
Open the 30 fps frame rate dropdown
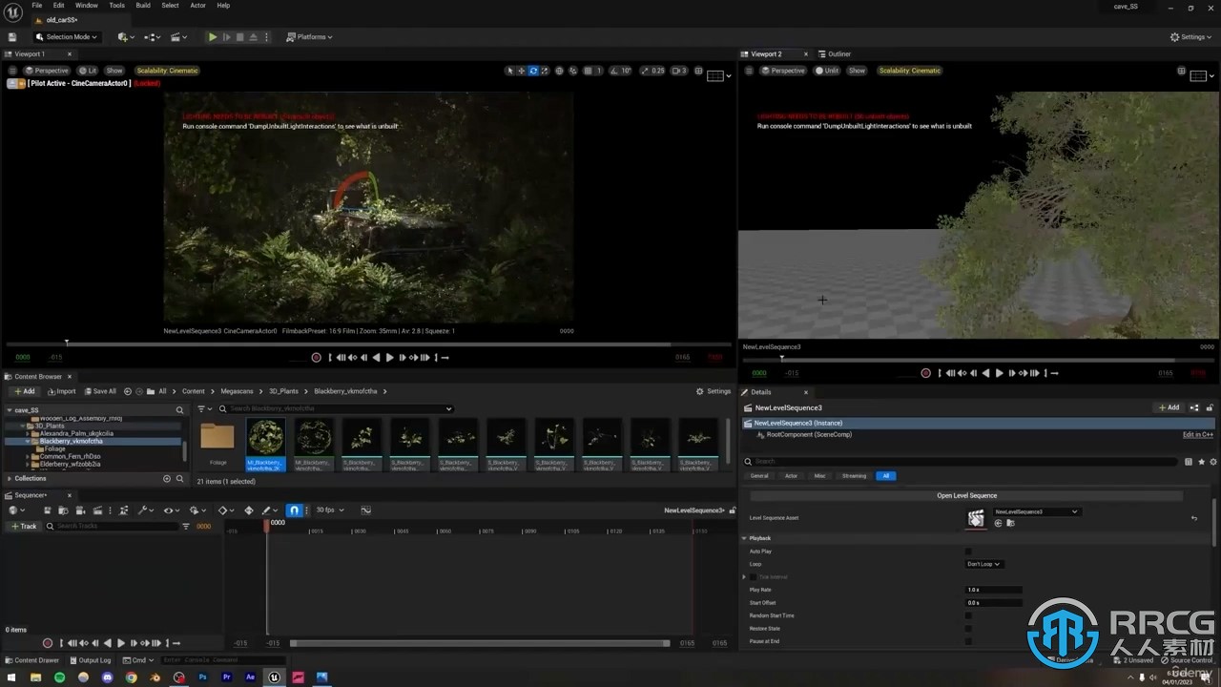click(x=330, y=510)
